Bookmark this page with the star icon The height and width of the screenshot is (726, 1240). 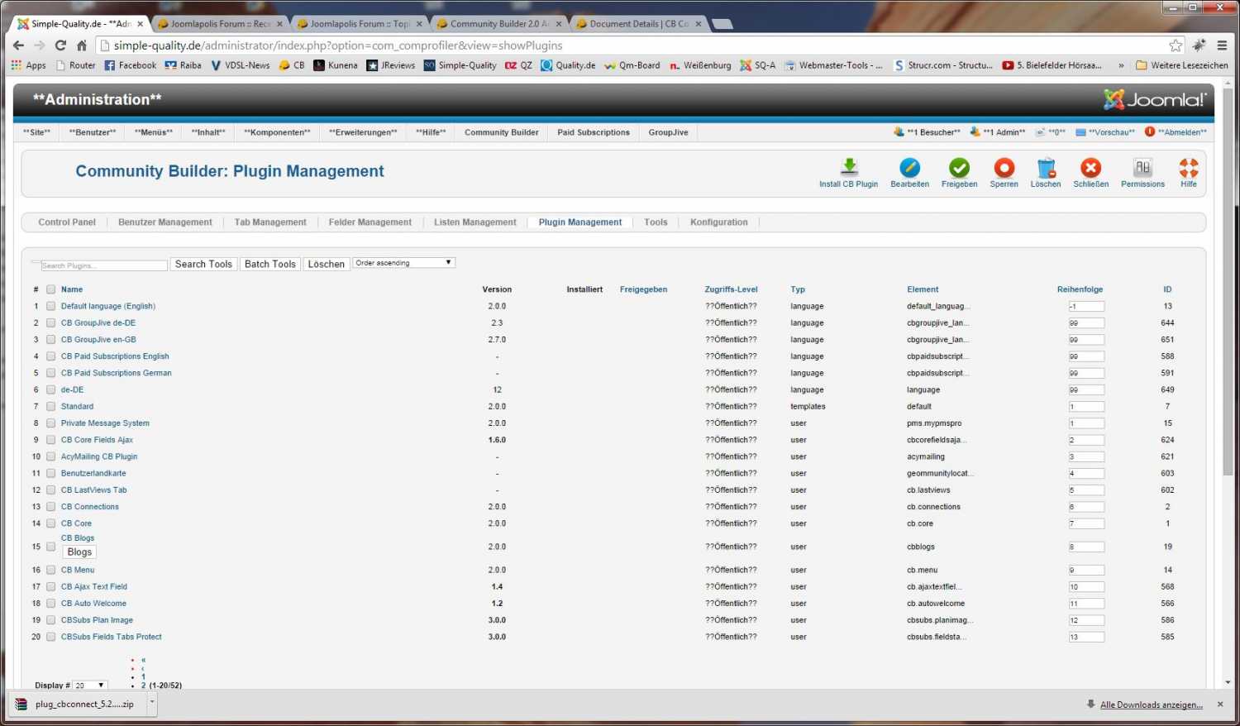tap(1176, 45)
